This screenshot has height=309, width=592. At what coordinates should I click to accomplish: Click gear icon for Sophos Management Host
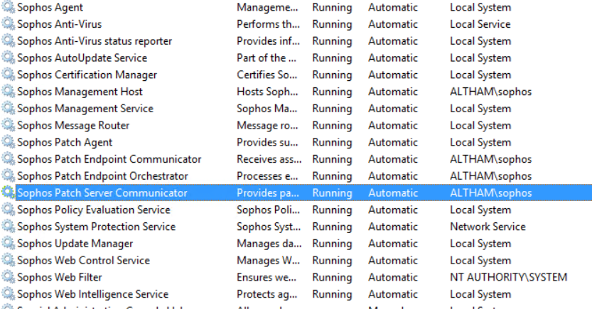[8, 92]
